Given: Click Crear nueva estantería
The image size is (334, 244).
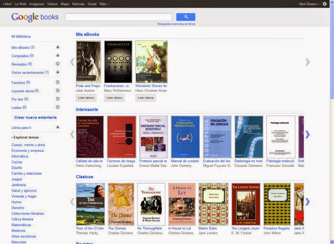Looking at the screenshot, I should [35, 117].
